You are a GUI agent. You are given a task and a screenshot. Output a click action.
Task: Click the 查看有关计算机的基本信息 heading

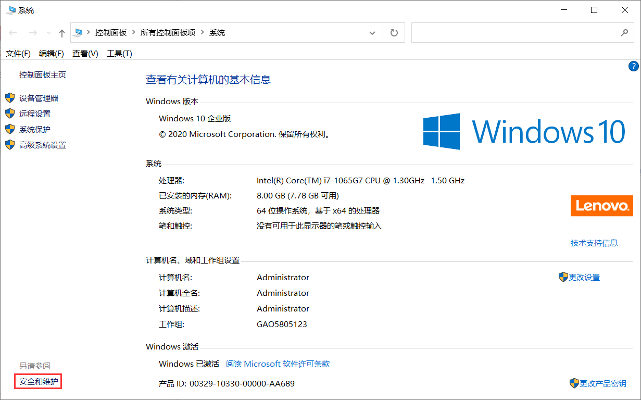point(208,80)
